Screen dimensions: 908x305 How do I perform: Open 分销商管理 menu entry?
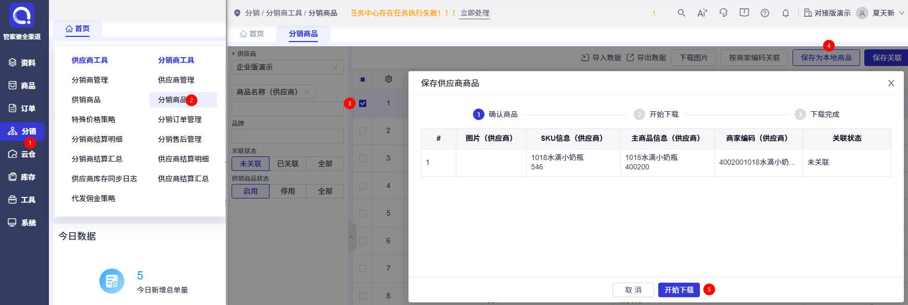90,80
